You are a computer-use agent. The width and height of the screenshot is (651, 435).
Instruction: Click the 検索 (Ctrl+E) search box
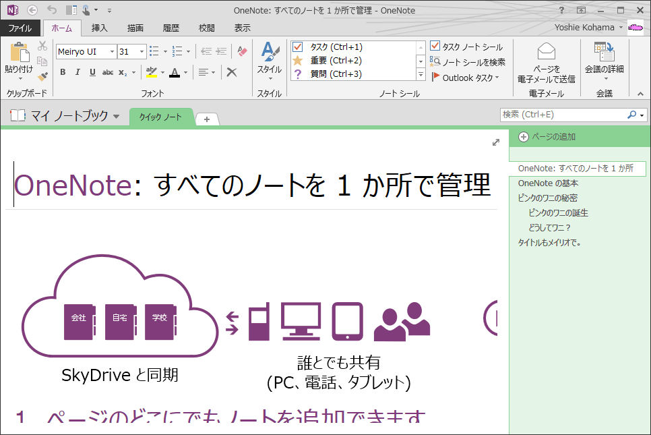click(563, 115)
